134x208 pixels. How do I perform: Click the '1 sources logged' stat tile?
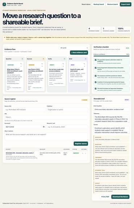click(x=108, y=30)
